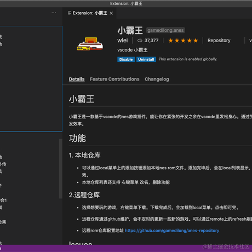The image size is (252, 252).
Task: Click the download count cloud icon
Action: pyautogui.click(x=140, y=41)
